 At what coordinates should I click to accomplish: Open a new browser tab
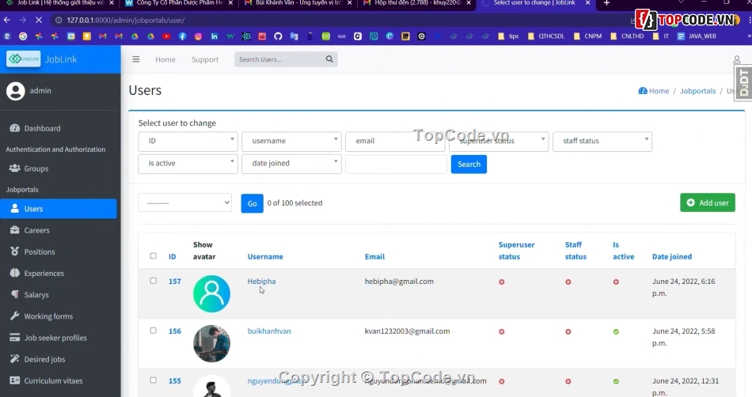coord(606,3)
